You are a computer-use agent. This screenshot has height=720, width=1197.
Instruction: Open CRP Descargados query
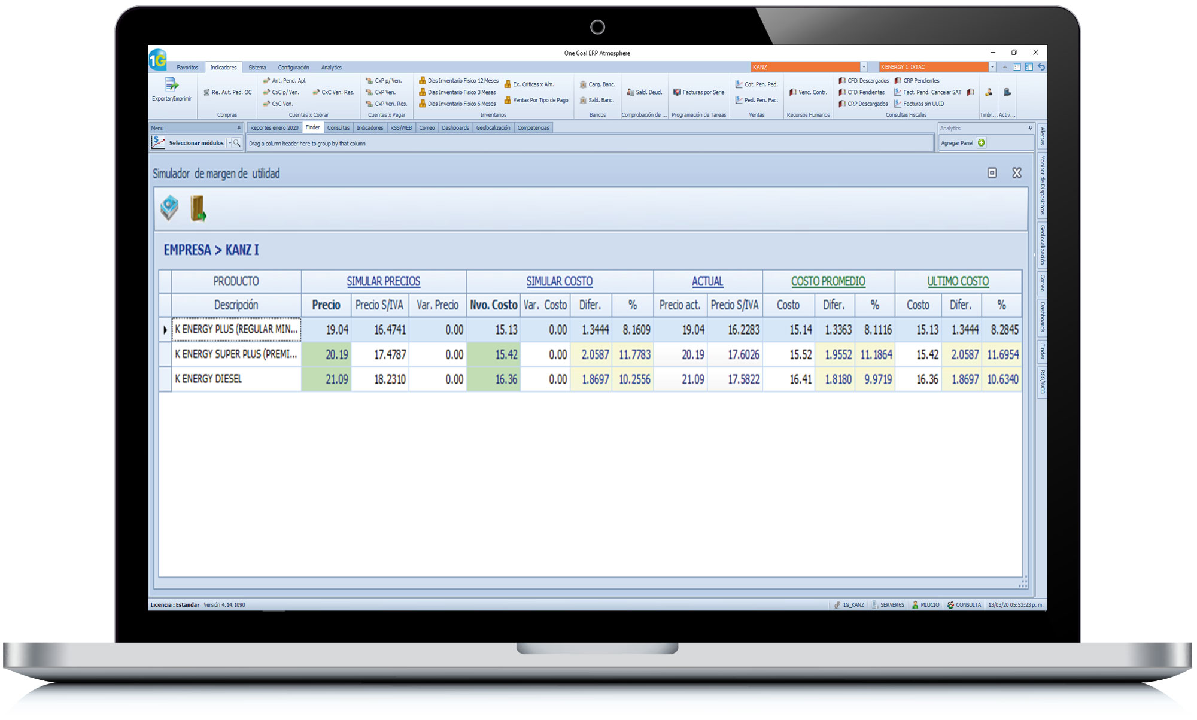click(863, 104)
